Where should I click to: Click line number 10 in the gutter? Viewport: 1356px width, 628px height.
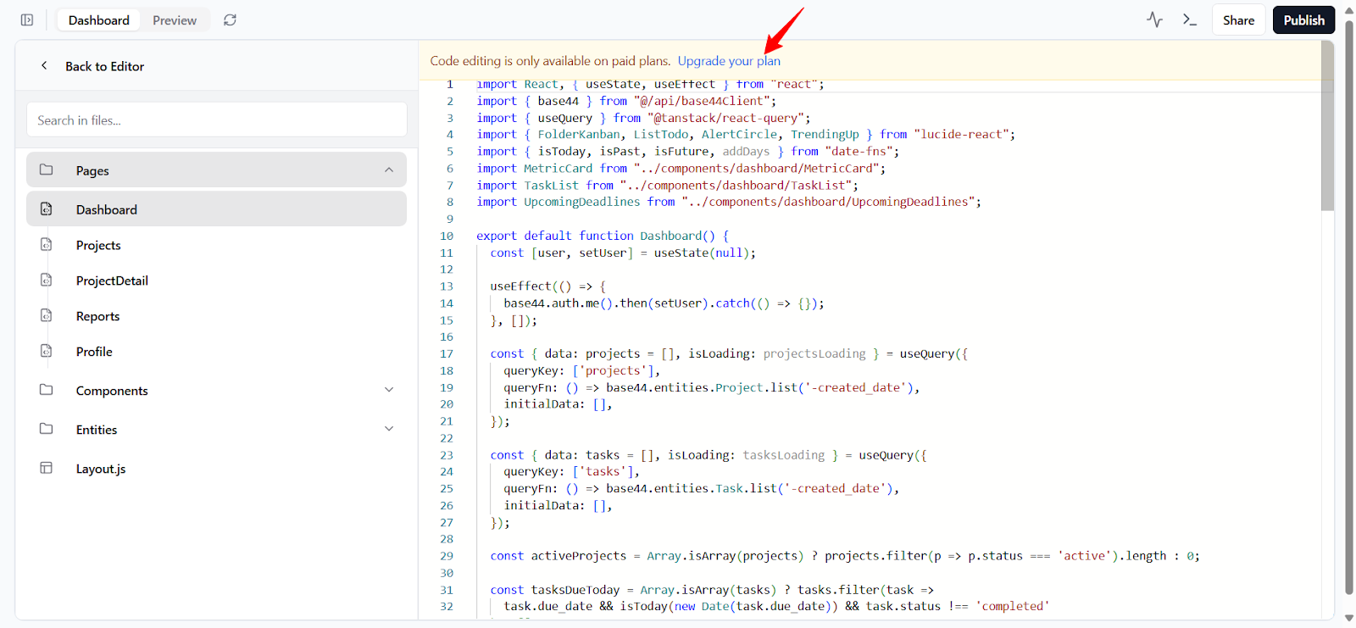447,236
